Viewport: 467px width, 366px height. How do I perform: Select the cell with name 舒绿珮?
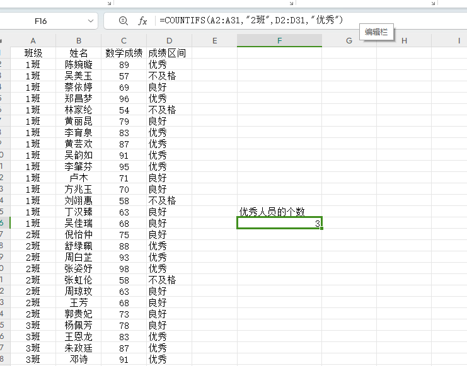coord(79,246)
